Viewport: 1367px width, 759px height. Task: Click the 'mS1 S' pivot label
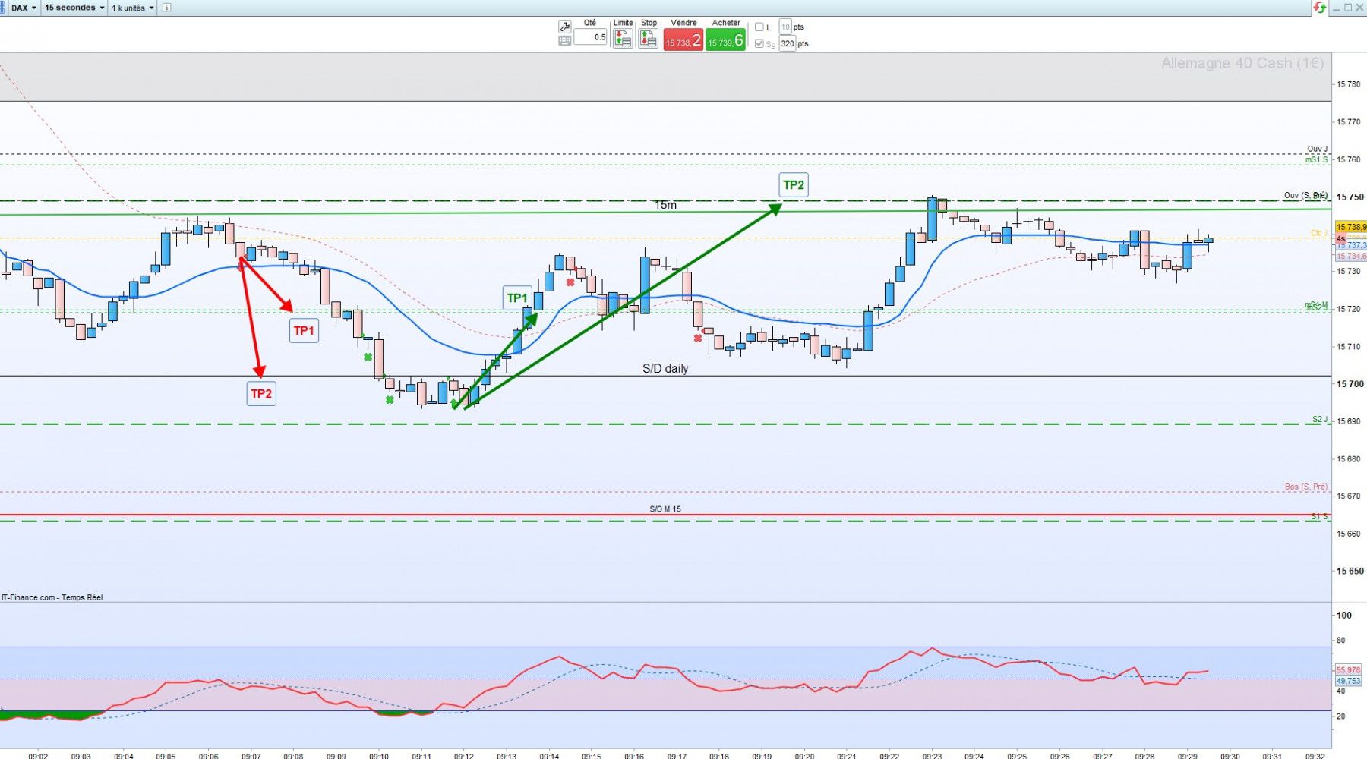1317,160
